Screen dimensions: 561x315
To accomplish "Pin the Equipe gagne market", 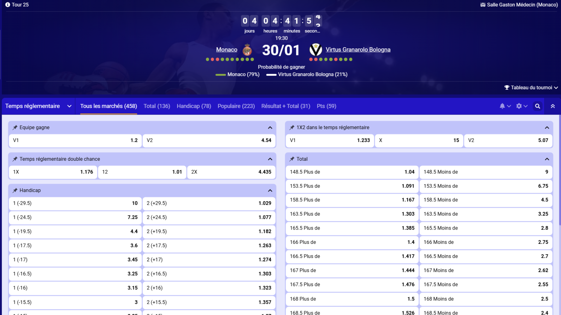I will coord(15,127).
